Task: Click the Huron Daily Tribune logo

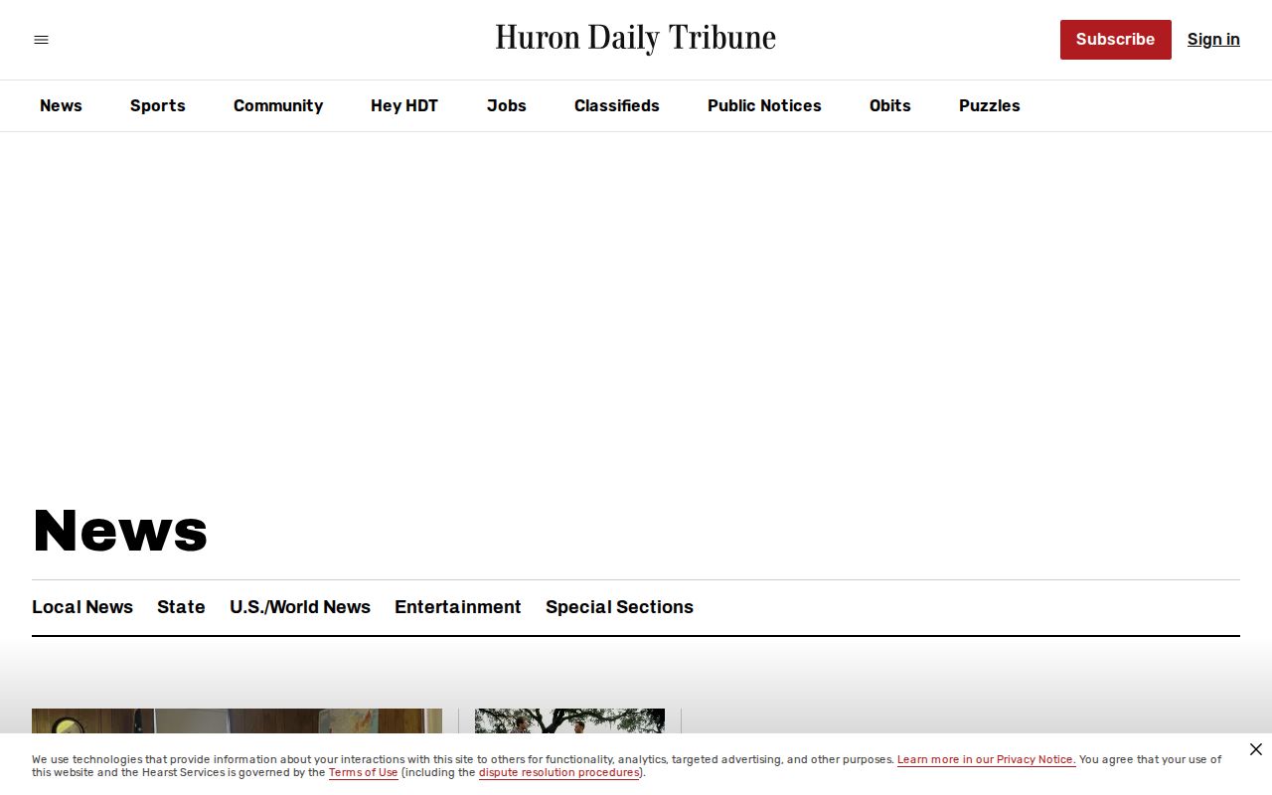Action: click(635, 39)
